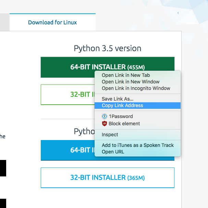
Task: Click the lower black code block at left
Action: tap(3, 203)
